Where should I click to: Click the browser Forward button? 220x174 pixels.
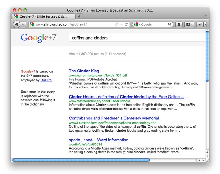(x=23, y=24)
